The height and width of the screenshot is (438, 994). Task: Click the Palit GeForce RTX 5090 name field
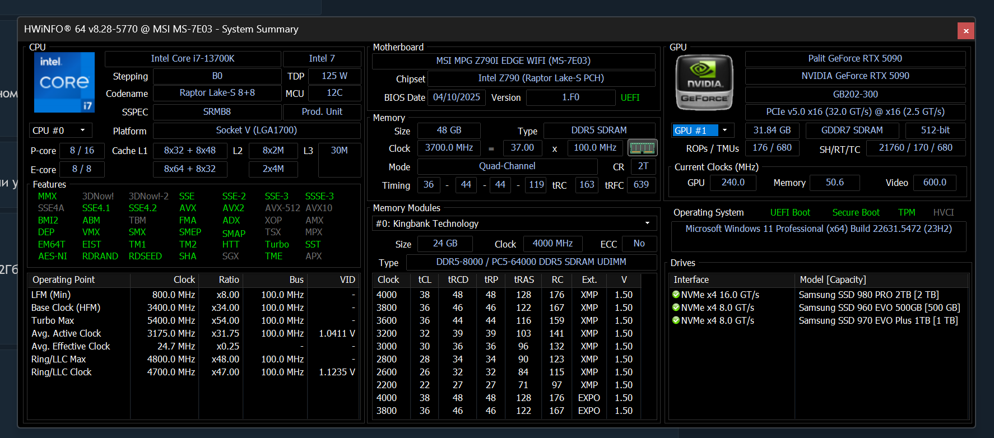[854, 59]
